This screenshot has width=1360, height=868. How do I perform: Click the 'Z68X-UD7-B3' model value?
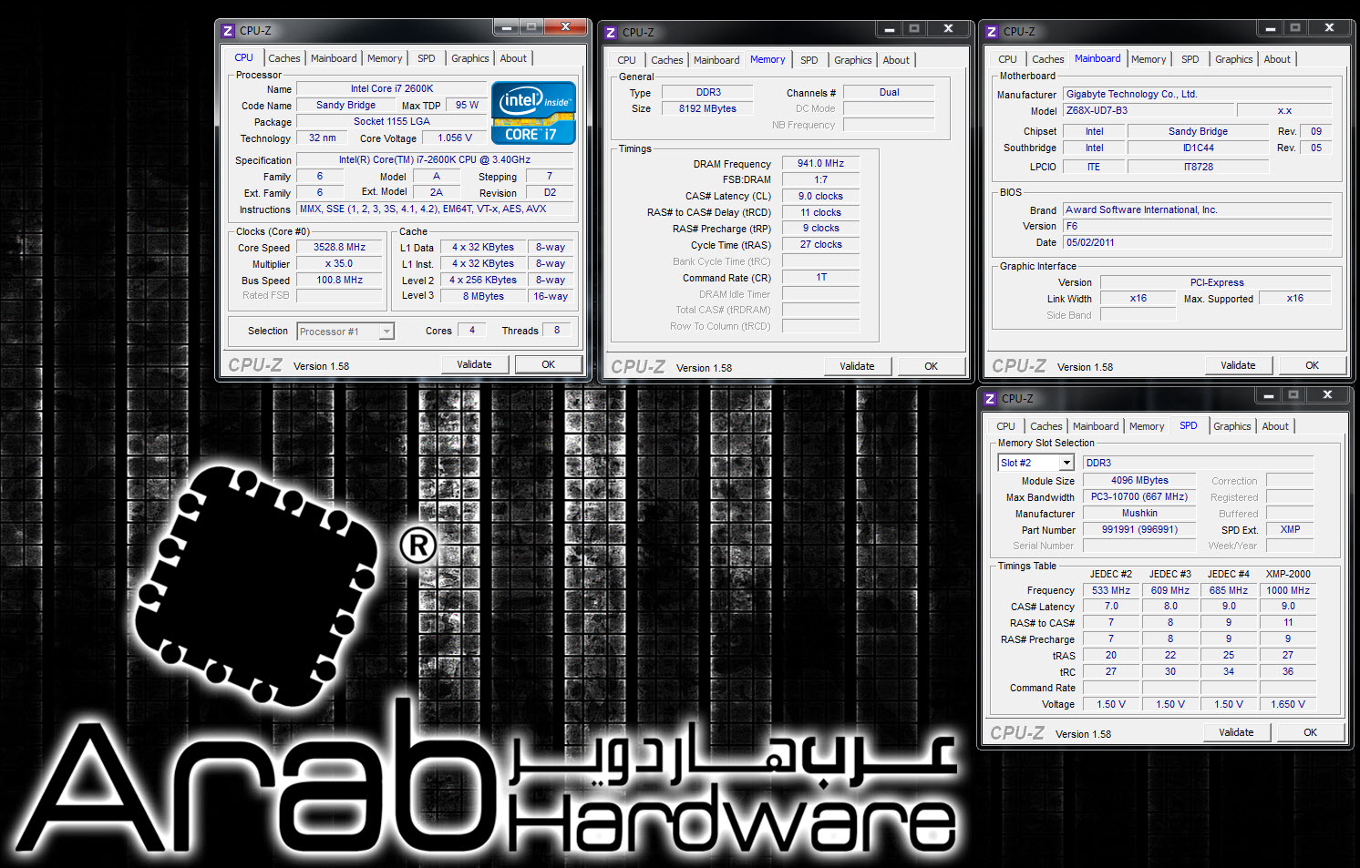pos(1149,110)
